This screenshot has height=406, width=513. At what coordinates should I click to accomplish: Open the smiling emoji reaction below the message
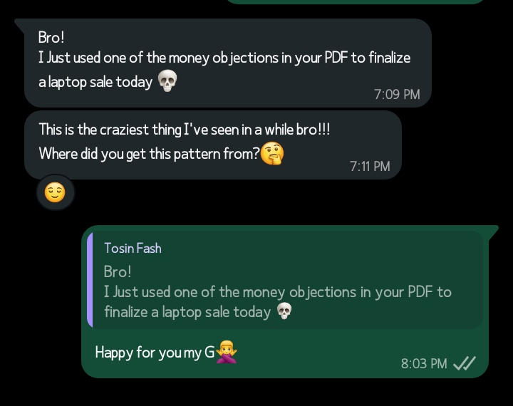tap(55, 192)
